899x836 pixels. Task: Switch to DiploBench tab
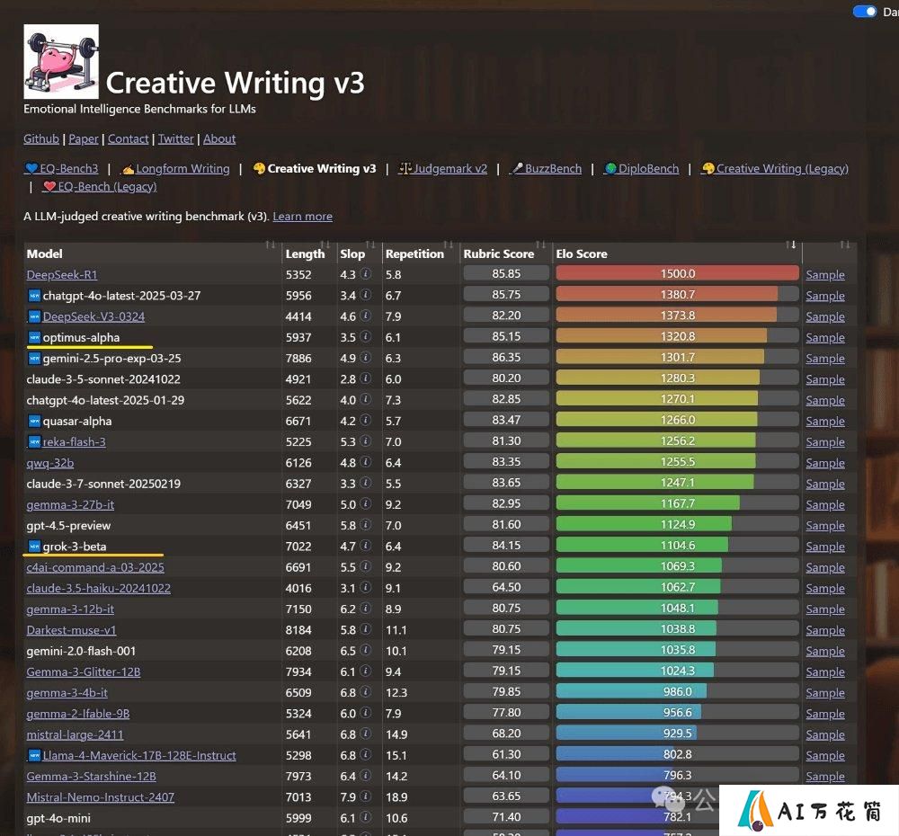(642, 169)
